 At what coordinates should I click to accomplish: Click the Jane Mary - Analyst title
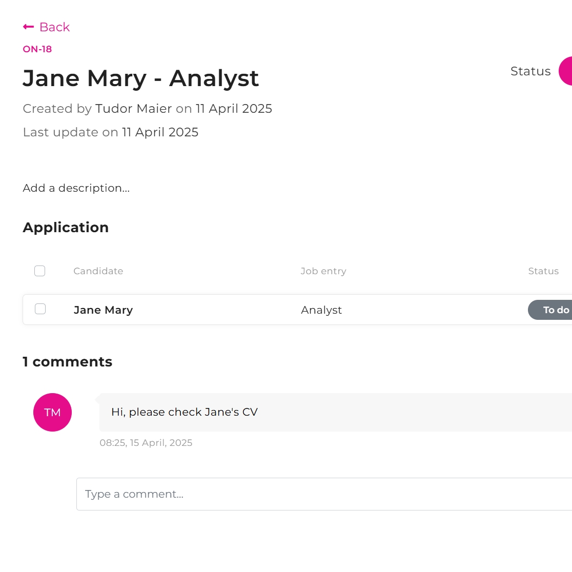tap(141, 78)
